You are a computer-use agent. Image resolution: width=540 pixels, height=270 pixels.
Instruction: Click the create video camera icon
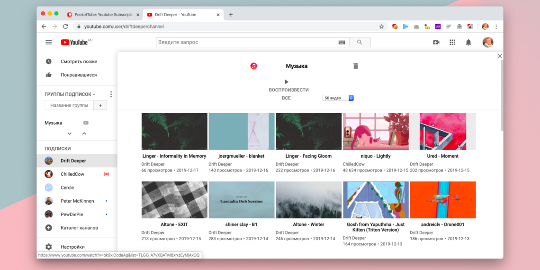click(436, 42)
